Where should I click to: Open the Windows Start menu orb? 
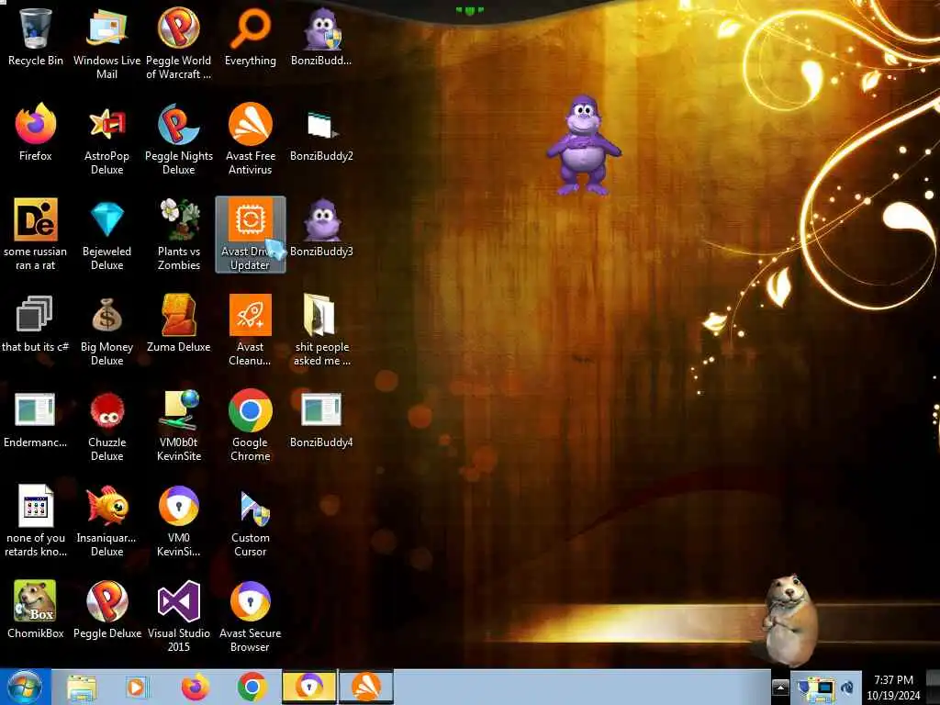[x=25, y=687]
